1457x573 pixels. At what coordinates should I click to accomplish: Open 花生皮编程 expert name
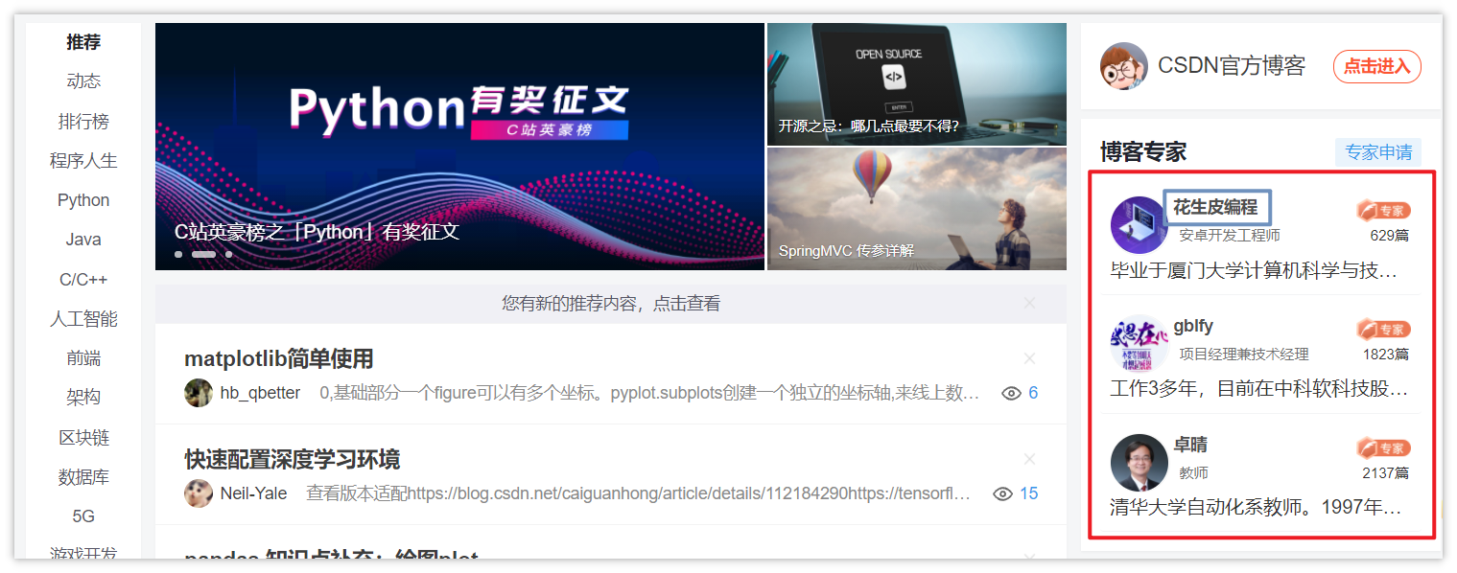1215,207
